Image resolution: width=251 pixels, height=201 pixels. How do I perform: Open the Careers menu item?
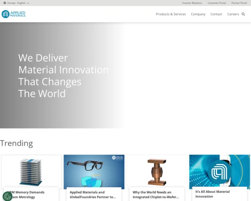point(233,14)
